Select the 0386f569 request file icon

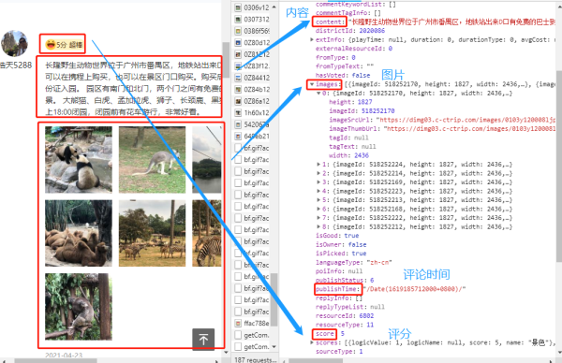[x=238, y=31]
